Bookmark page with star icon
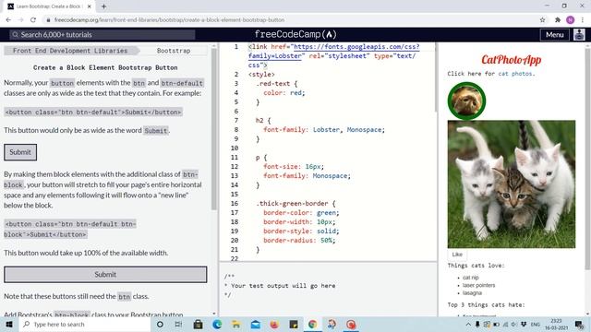591x332 pixels. tap(542, 20)
